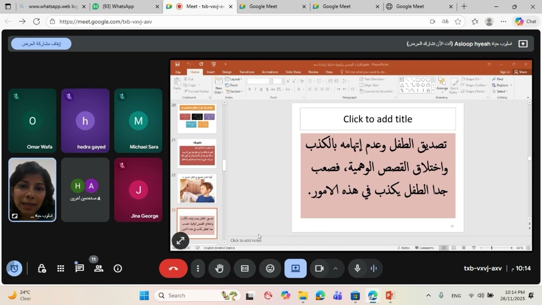
Task: Click Share button in PowerPoint
Action: (521, 72)
